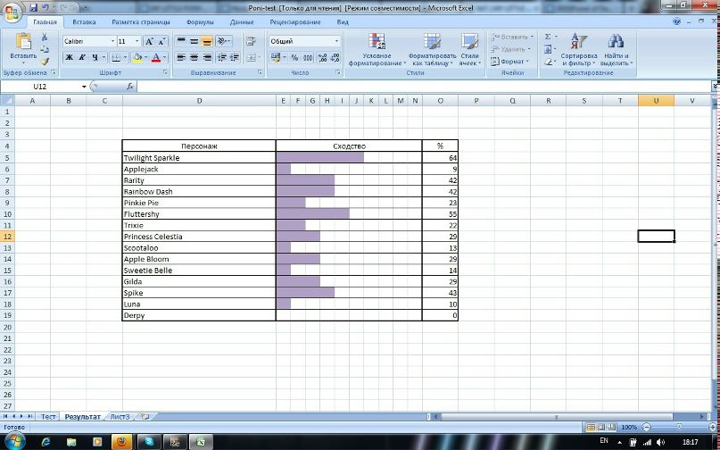720x450 pixels.
Task: Switch to the Тест sheet tab
Action: click(48, 416)
